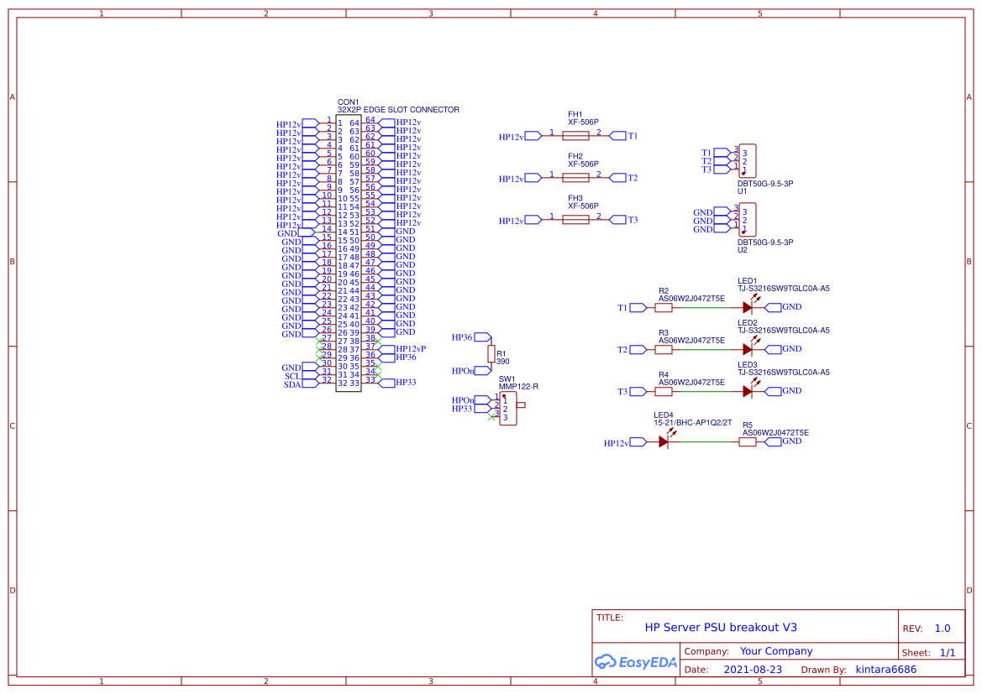This screenshot has height=694, width=982.
Task: Click the title text HP Server PSU breakout V3
Action: pos(722,627)
